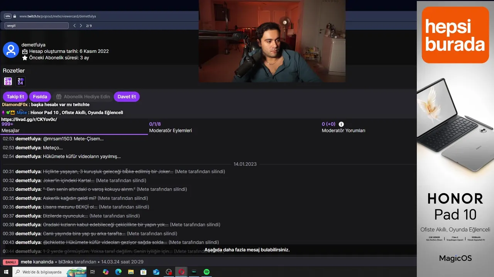Image resolution: width=494 pixels, height=277 pixels.
Task: Click deleted message 'Oradaki kızların kabul edebileceği...'
Action: [106, 225]
